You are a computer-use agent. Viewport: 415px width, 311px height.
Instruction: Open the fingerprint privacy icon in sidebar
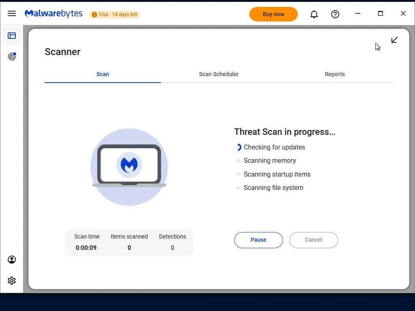pos(12,56)
